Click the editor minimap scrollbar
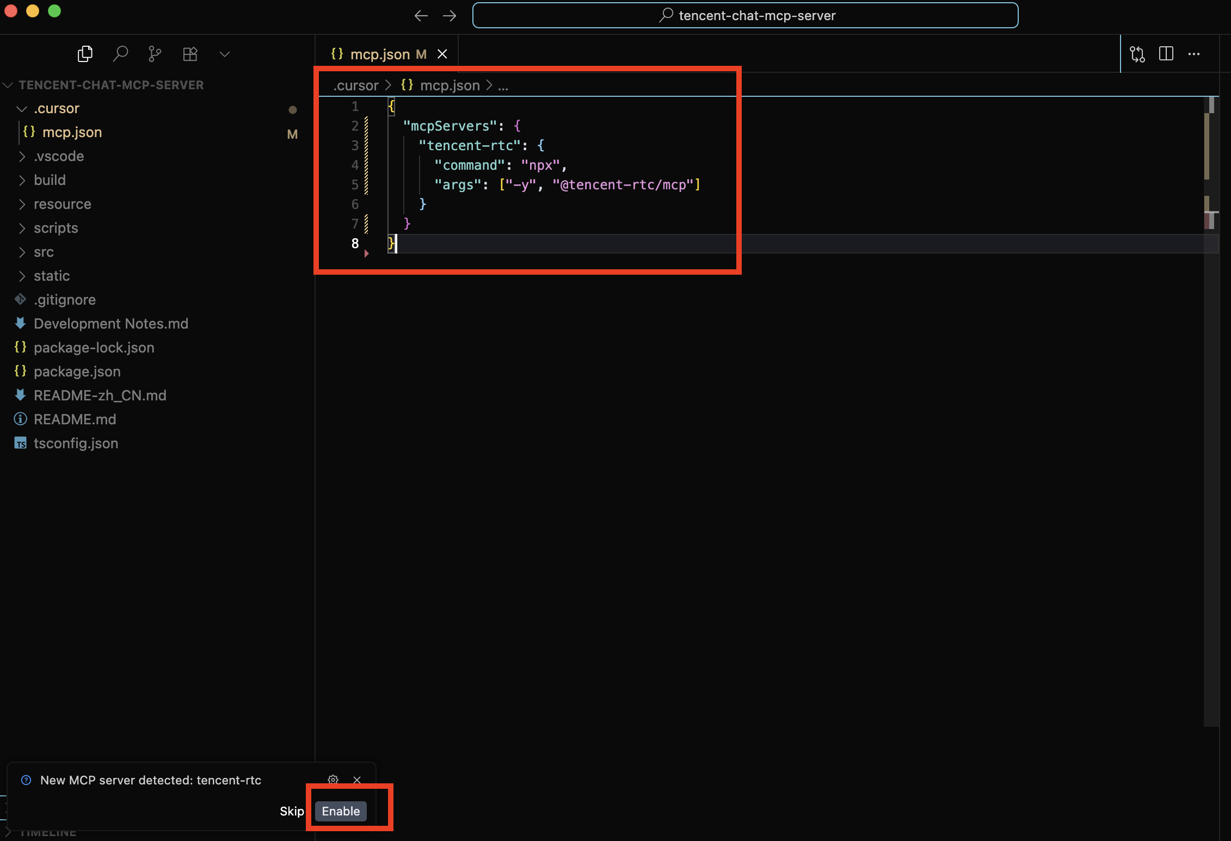1231x841 pixels. click(1211, 412)
